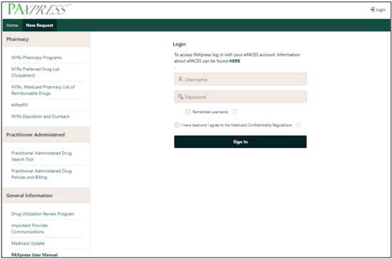The image size is (392, 259).
Task: Open NYRx Pharmacy Programs link
Action: pyautogui.click(x=36, y=58)
